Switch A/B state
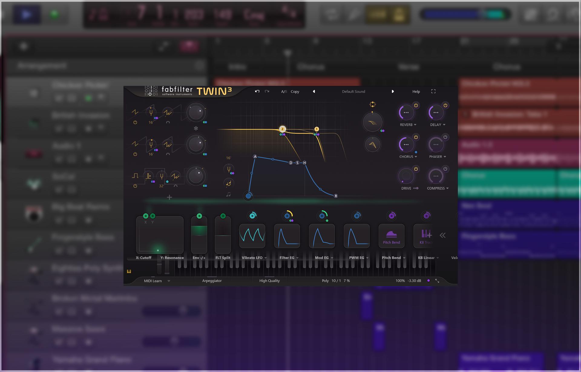This screenshot has width=581, height=372. [284, 91]
